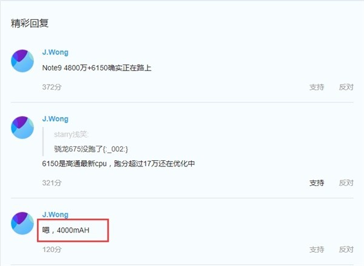Open J.Wong's avatar beside the 4000mAH comment
The image size is (364, 266).
22,223
